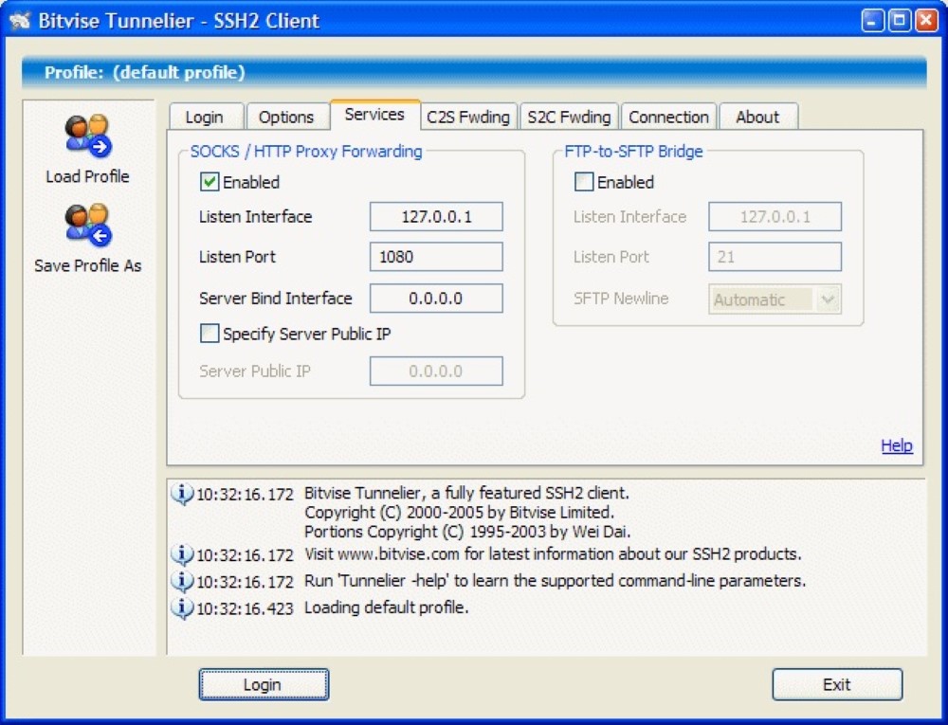Maximize the Bitvise Tunnelier window
The image size is (948, 725).
899,21
